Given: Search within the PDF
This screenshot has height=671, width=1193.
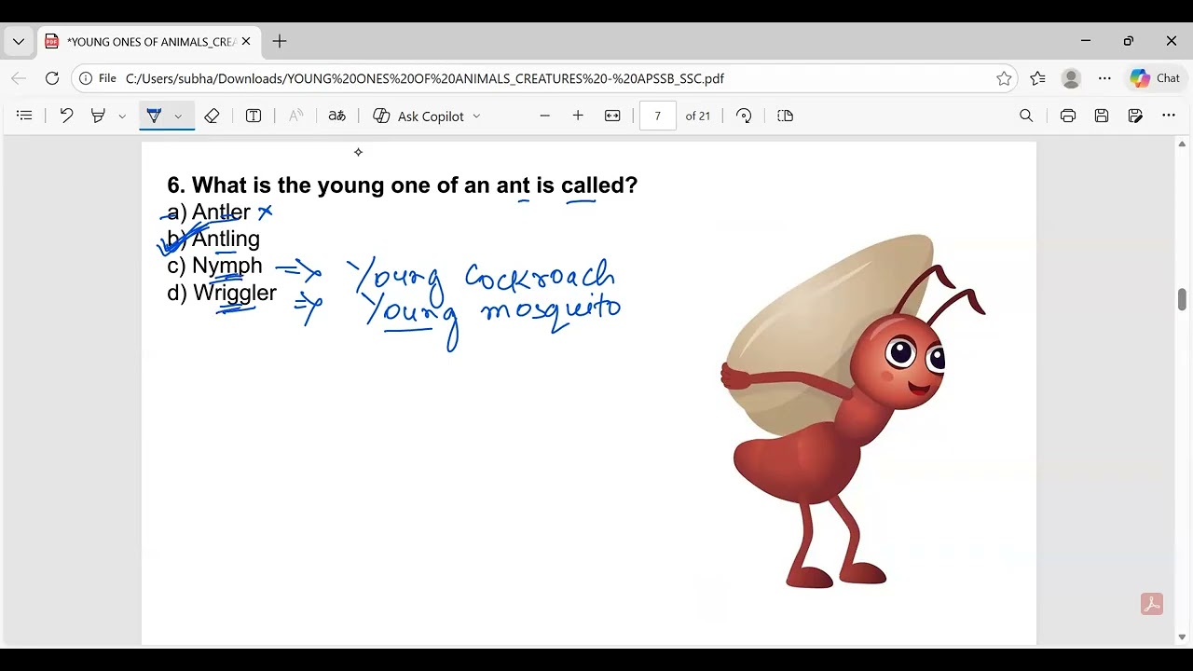Looking at the screenshot, I should (x=1026, y=116).
